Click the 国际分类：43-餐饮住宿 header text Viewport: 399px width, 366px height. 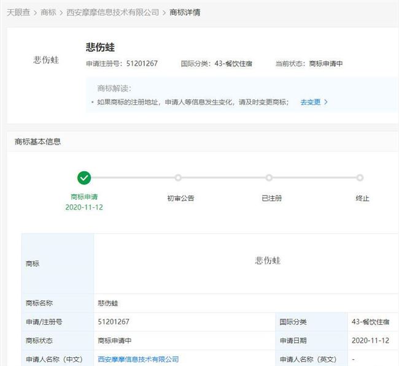tap(217, 64)
